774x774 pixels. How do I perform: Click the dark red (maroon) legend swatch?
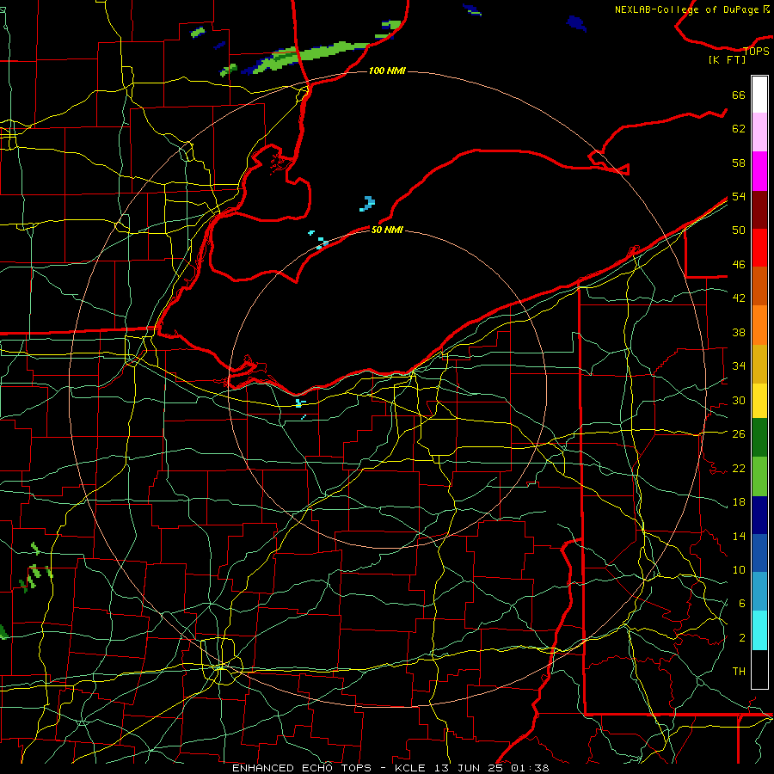point(759,210)
